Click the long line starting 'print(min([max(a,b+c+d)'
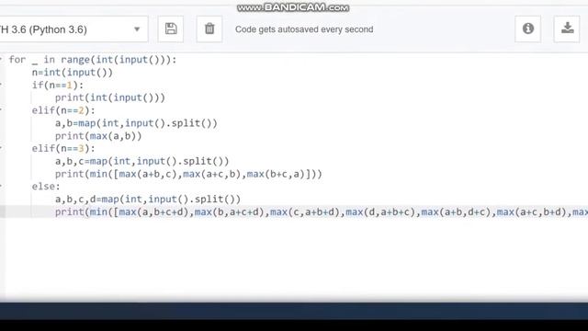This screenshot has width=588, height=331. tap(322, 212)
